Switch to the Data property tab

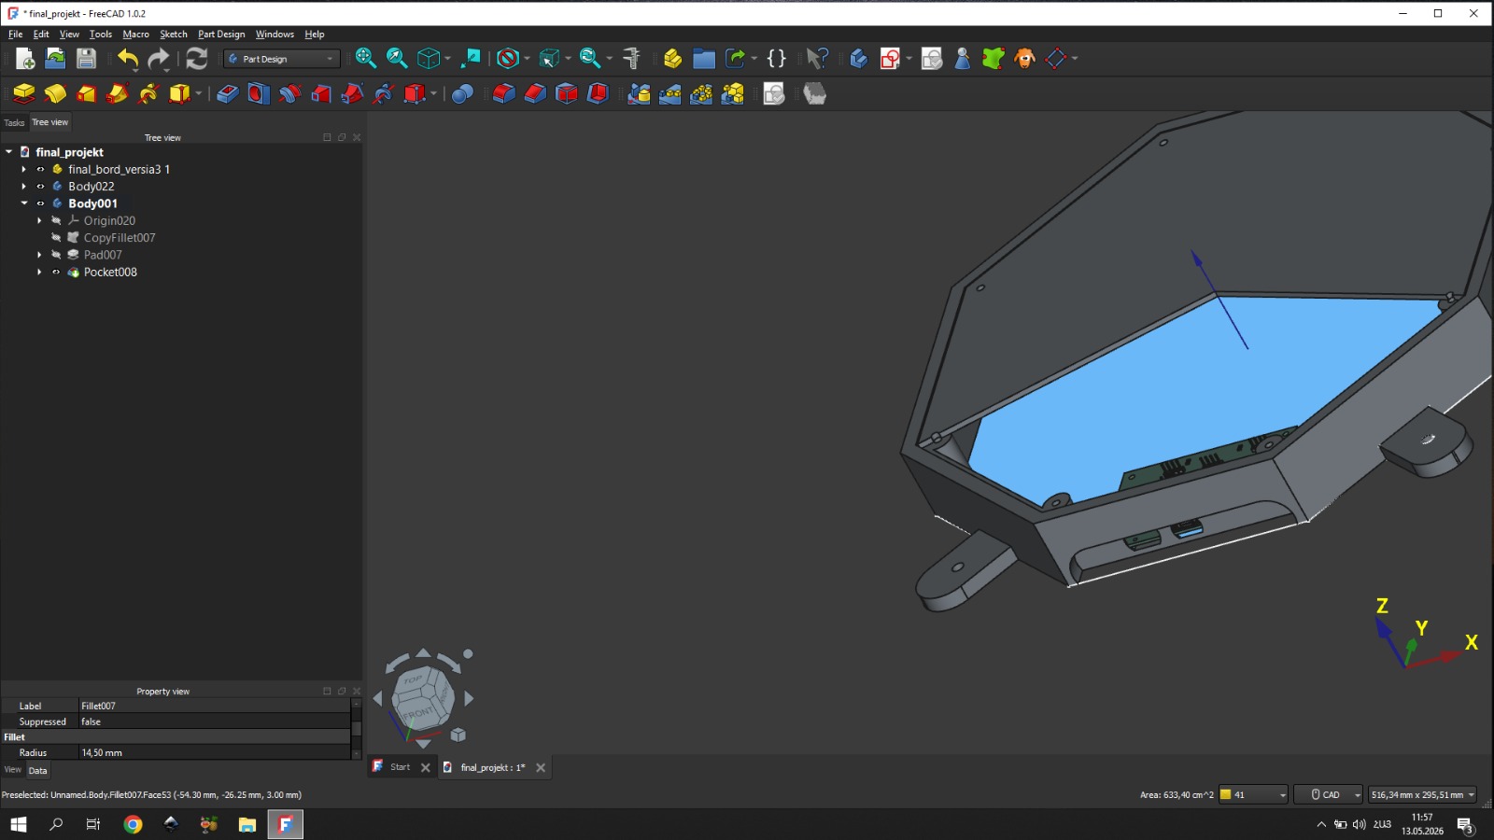(x=37, y=771)
